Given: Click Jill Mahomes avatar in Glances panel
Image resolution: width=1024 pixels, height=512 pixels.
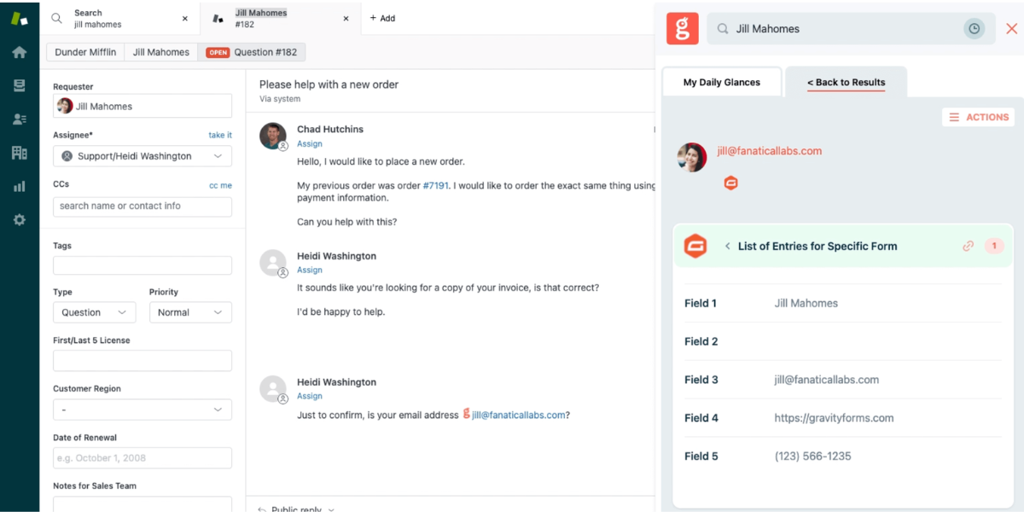Looking at the screenshot, I should pos(691,157).
